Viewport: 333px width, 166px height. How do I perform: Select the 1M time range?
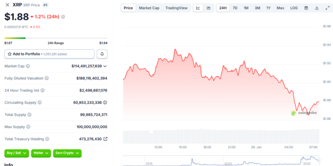coord(246,8)
